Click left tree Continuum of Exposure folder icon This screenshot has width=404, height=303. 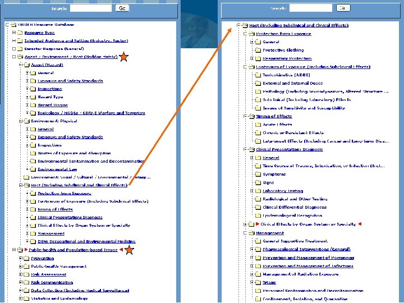click(33, 201)
